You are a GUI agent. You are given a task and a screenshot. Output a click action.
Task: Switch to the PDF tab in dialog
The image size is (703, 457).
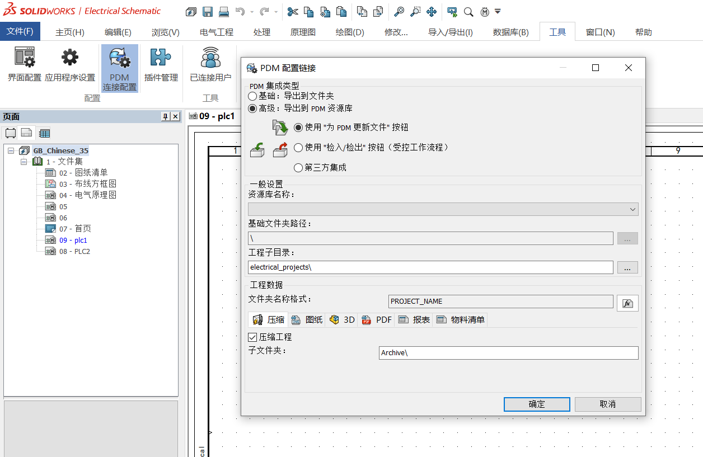pos(377,320)
